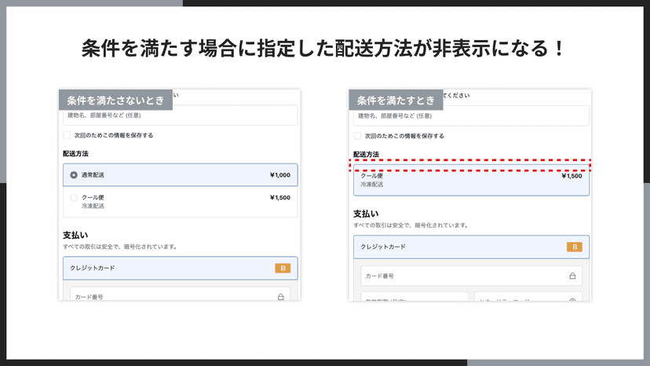Click ¥1,500 price in left panel

(279, 197)
